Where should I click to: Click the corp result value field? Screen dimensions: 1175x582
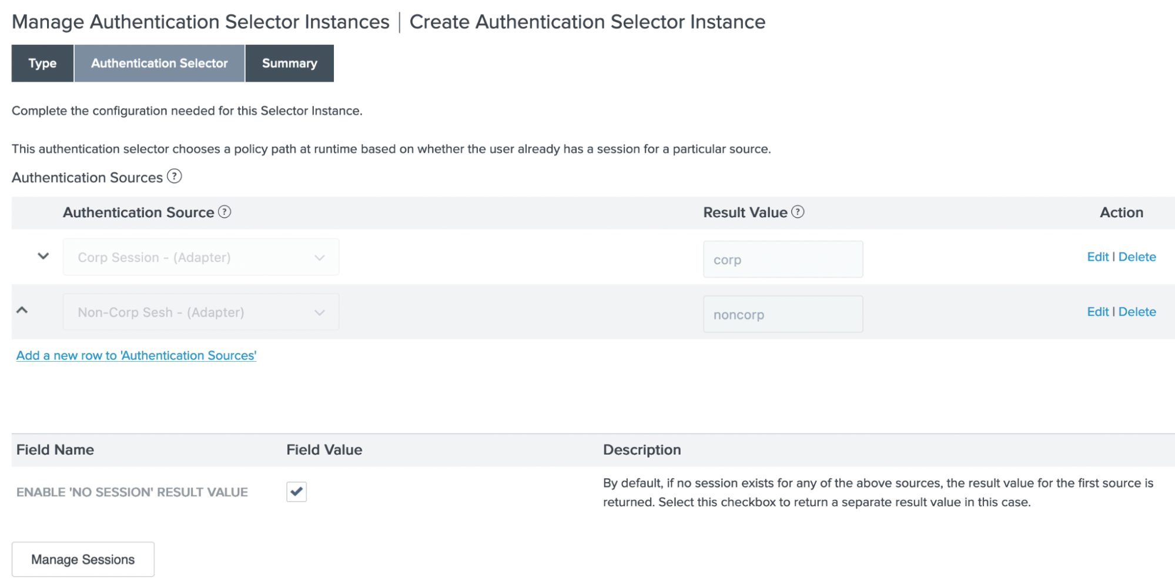click(783, 259)
